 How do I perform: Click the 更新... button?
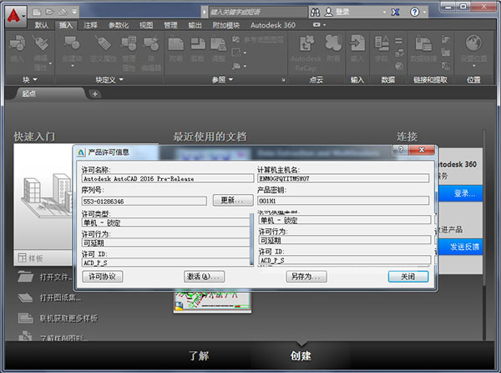coord(233,200)
